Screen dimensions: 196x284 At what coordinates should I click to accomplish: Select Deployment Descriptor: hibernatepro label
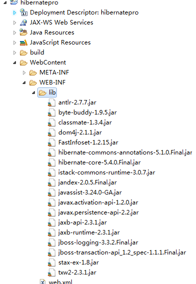[84, 12]
